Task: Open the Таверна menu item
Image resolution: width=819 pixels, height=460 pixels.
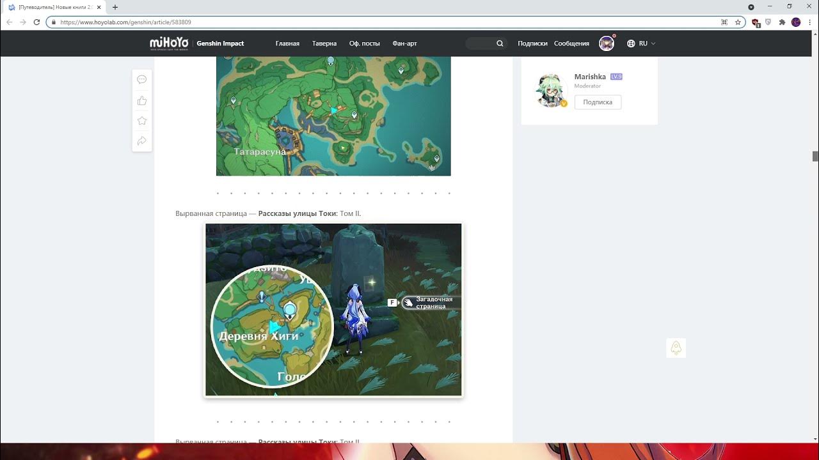Action: pos(324,43)
